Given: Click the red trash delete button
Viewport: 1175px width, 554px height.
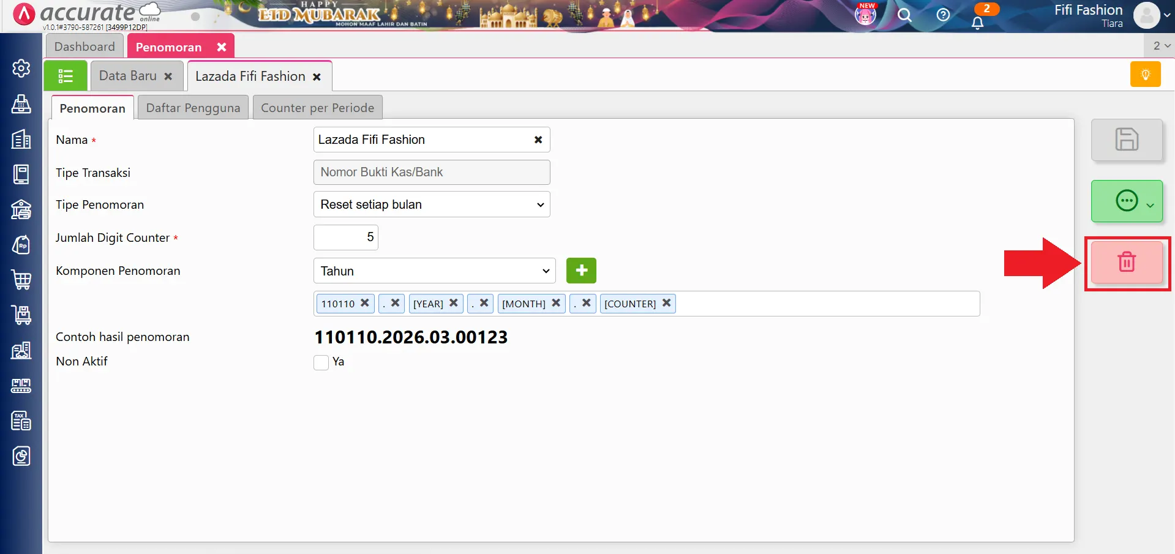Looking at the screenshot, I should (x=1126, y=262).
